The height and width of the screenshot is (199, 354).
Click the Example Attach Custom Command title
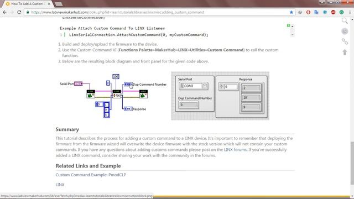112,28
